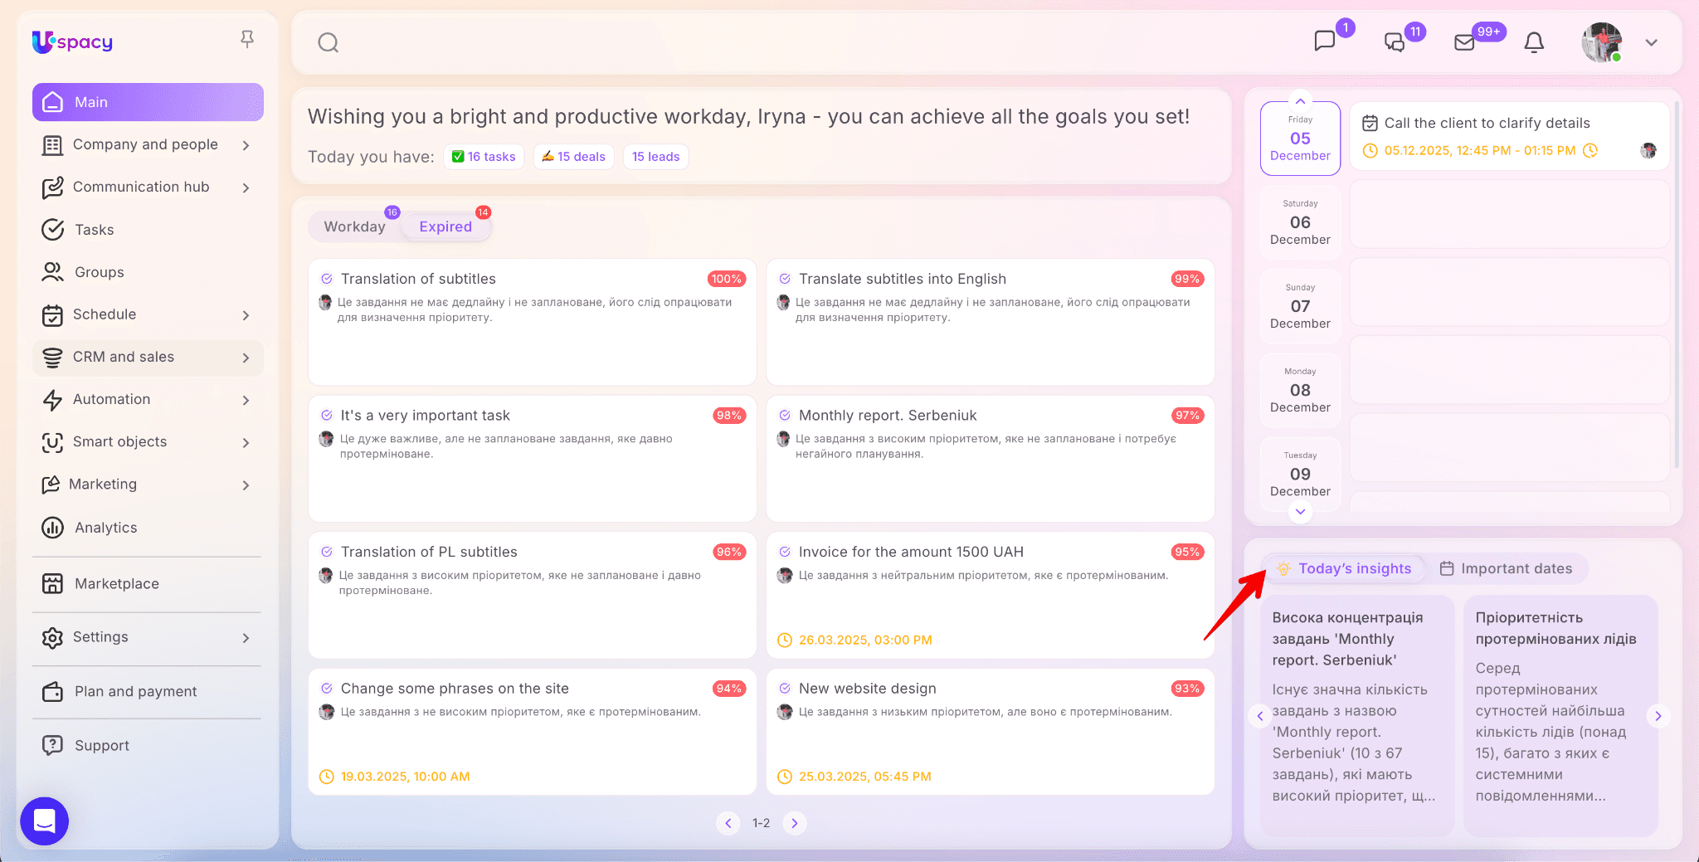
Task: Show next insight card
Action: pos(1658,715)
